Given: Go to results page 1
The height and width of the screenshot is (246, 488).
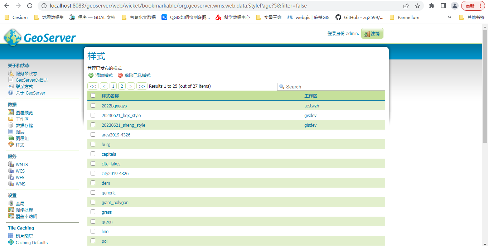Looking at the screenshot, I should click(113, 86).
